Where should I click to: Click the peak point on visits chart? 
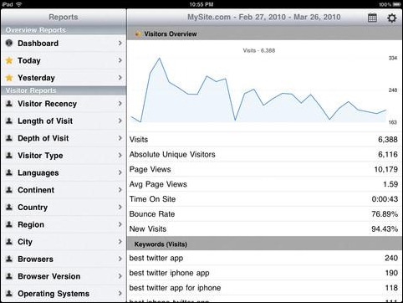160,59
